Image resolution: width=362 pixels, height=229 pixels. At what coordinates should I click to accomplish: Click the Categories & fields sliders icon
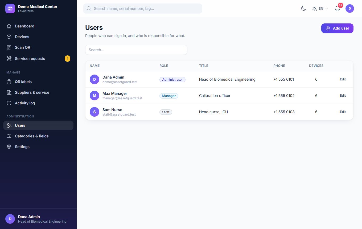(x=9, y=136)
